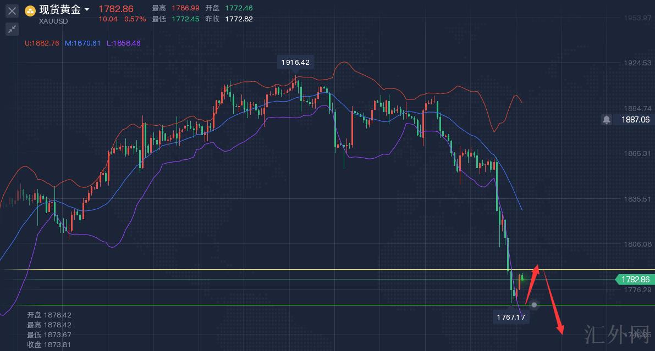655x351 pixels.
Task: Select the 1887.06 alert price label
Action: click(635, 119)
